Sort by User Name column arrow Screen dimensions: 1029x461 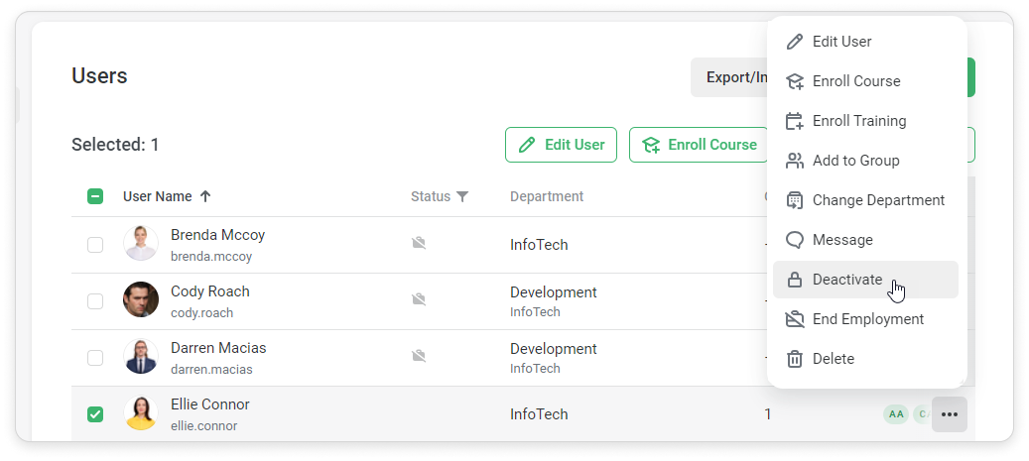(x=205, y=196)
